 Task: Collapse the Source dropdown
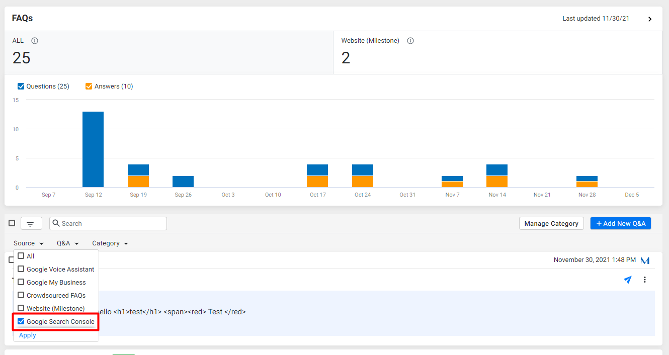pyautogui.click(x=28, y=243)
